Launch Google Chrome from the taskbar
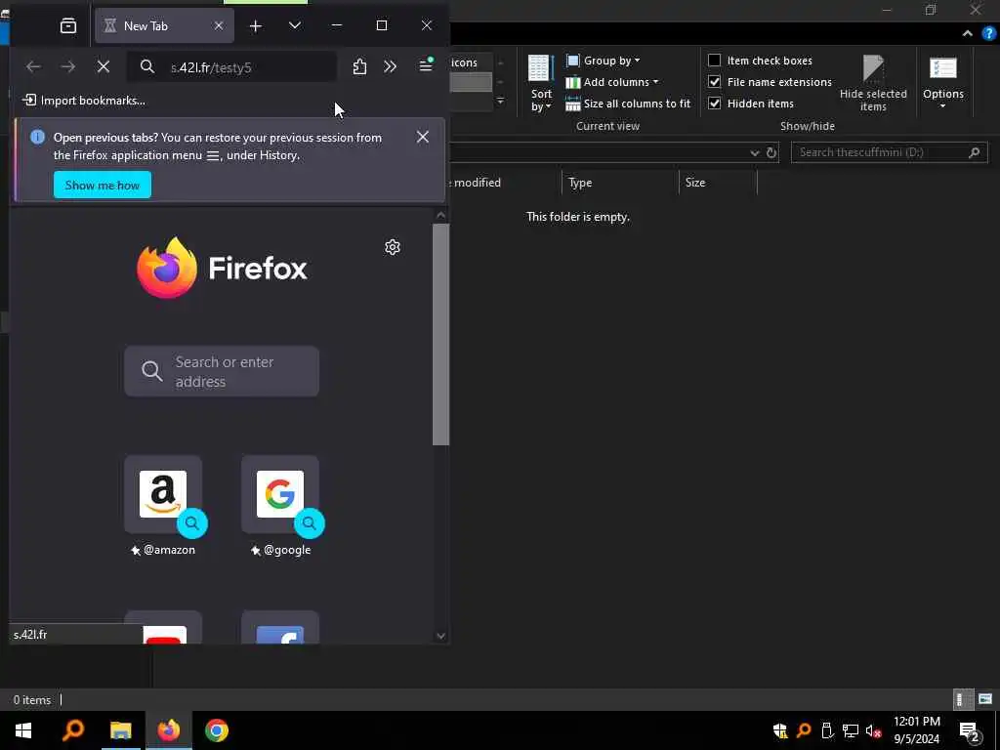1000x750 pixels. tap(217, 730)
